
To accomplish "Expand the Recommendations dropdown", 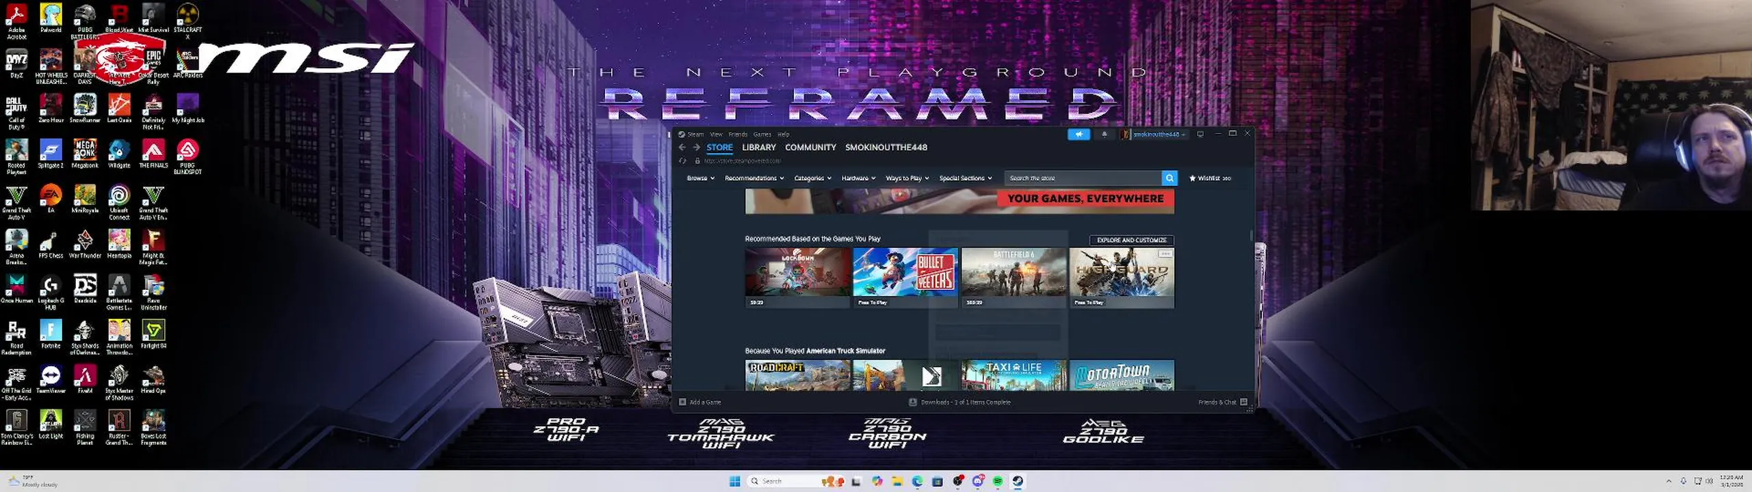I will click(754, 178).
